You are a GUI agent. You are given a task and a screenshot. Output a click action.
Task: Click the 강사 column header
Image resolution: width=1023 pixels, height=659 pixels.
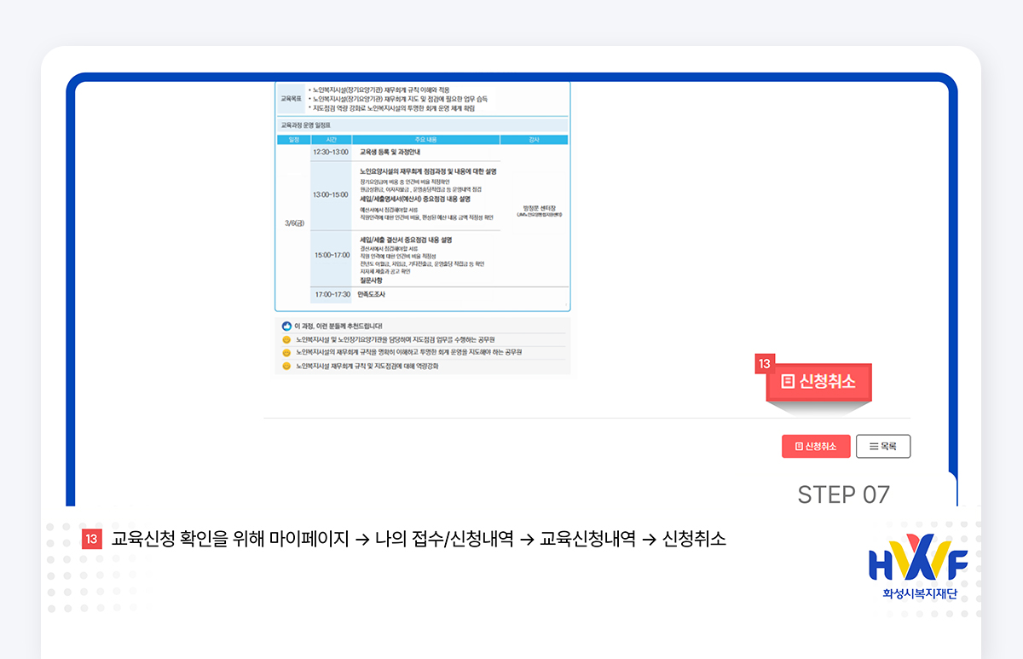click(x=534, y=139)
